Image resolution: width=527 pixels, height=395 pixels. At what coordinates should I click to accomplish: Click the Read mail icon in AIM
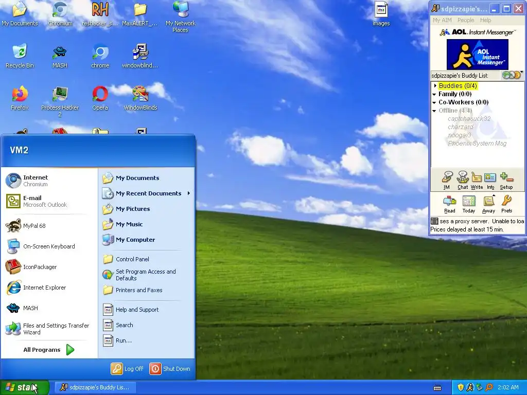[450, 204]
